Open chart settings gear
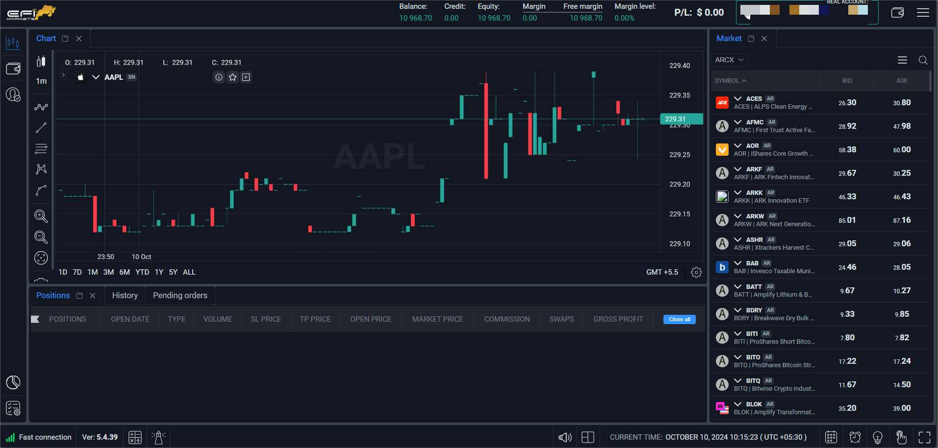This screenshot has height=448, width=938. 696,272
